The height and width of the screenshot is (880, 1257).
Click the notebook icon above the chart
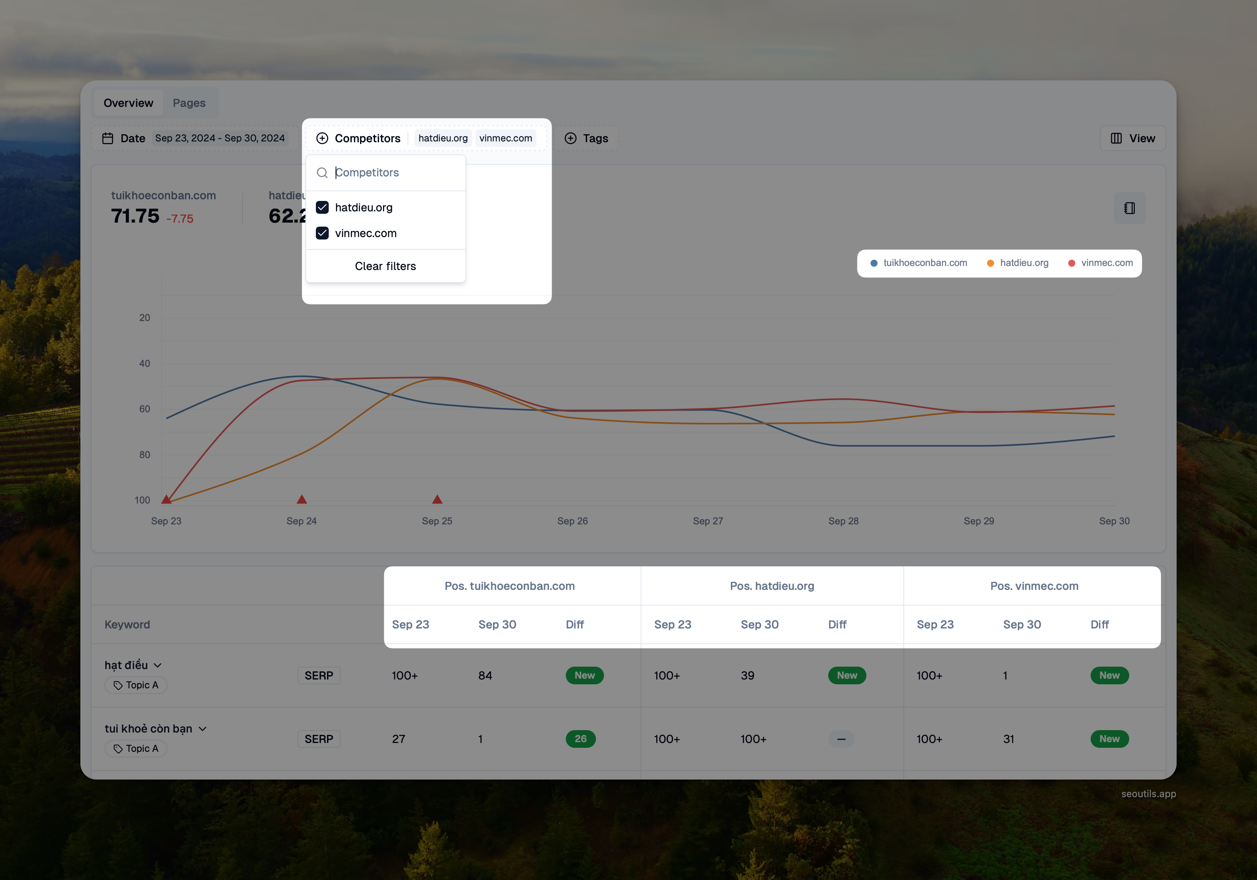pos(1130,208)
